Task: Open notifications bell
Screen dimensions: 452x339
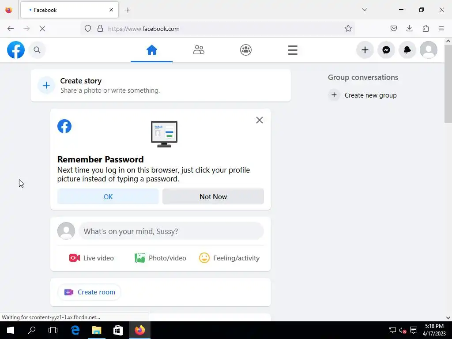Action: pyautogui.click(x=407, y=50)
